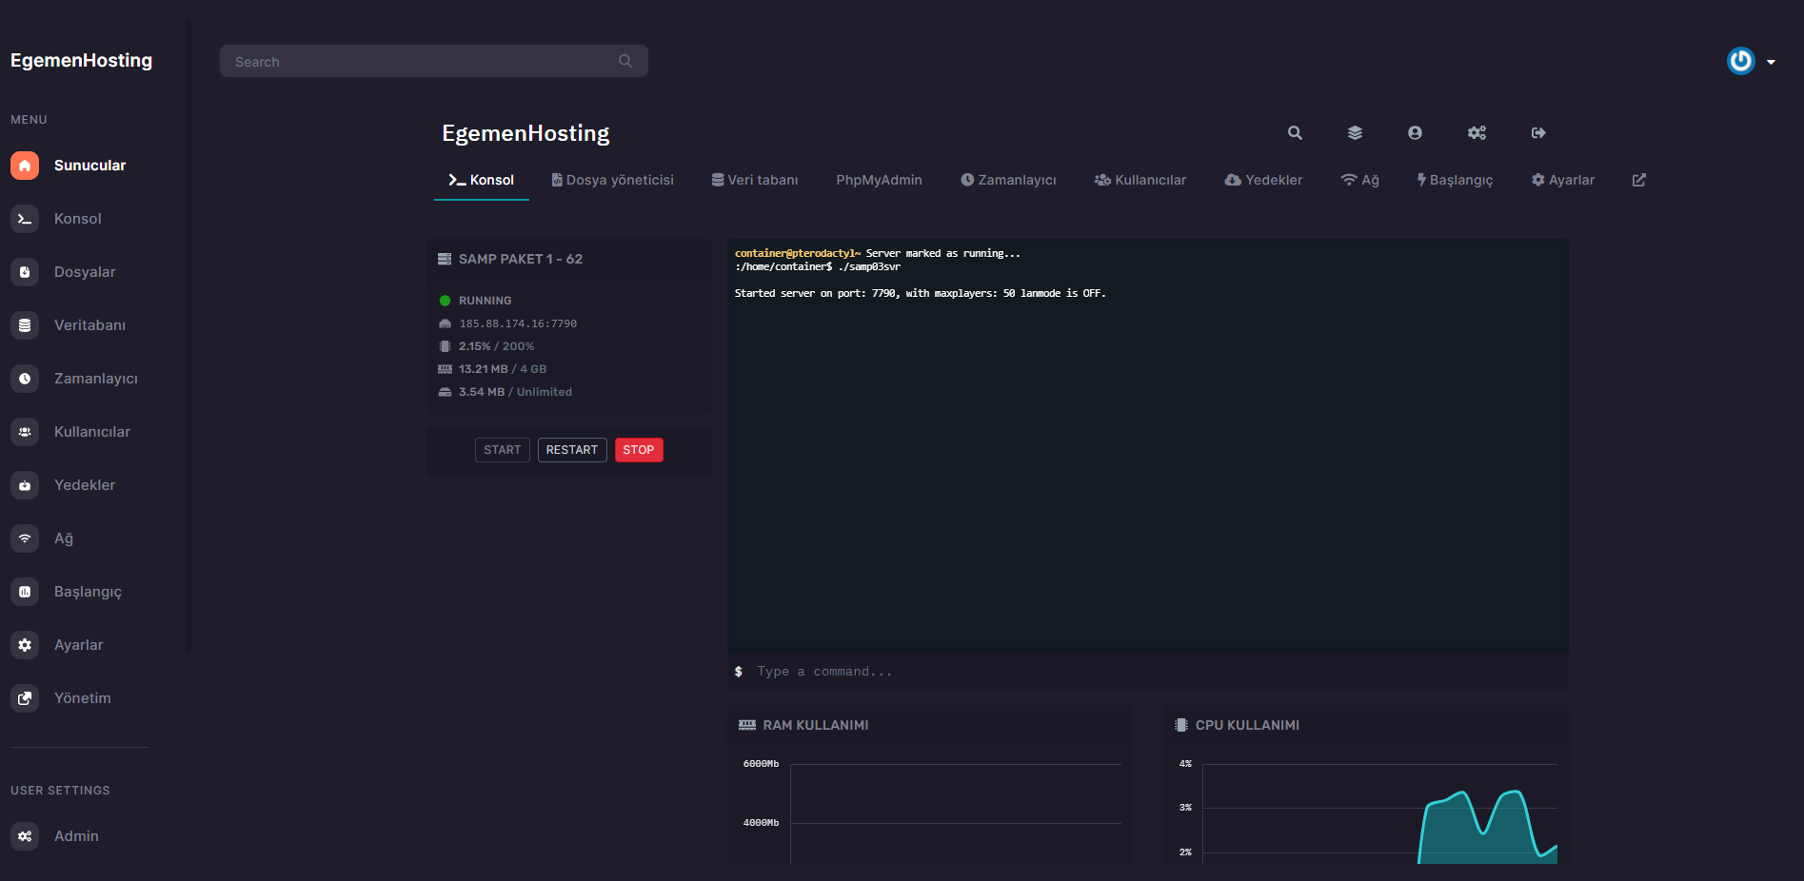Open the Veri tabanı tab

(x=755, y=180)
